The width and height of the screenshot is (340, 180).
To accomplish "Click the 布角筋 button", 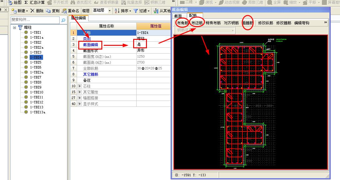I will 182,23.
